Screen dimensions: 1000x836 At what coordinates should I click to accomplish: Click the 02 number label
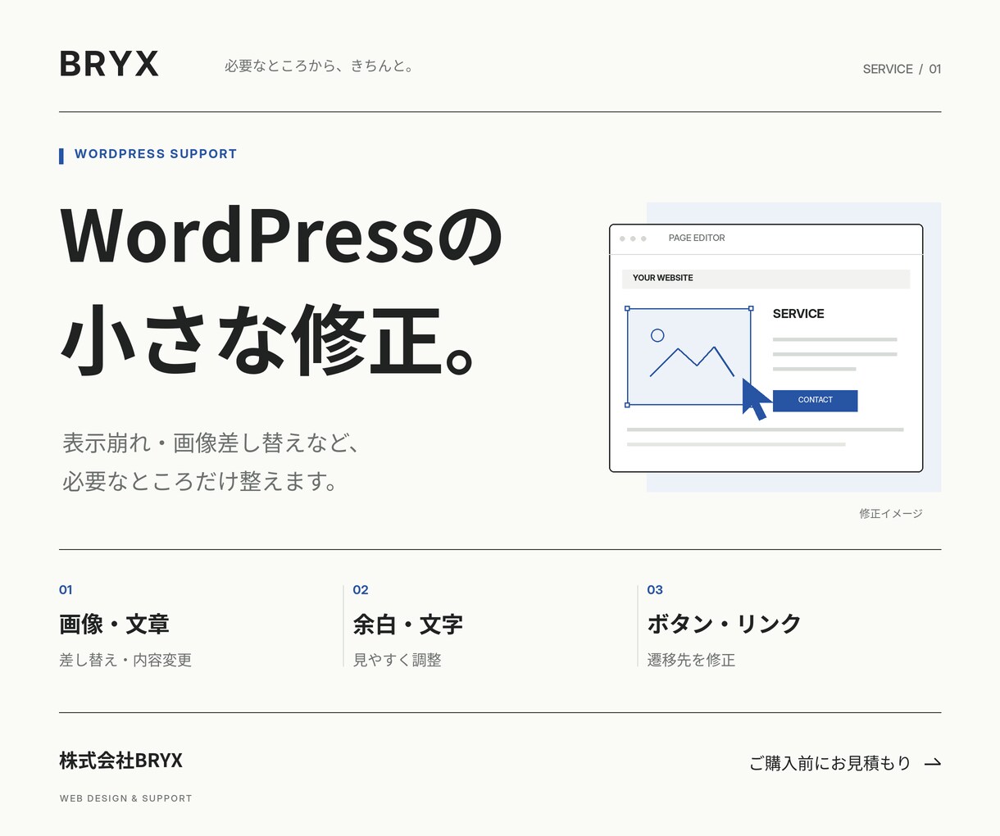(361, 590)
